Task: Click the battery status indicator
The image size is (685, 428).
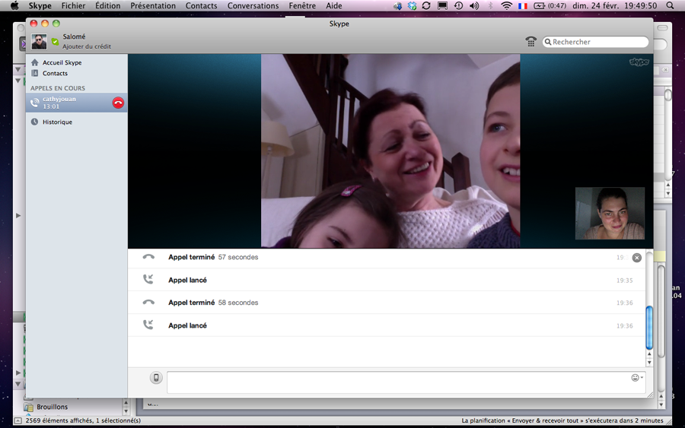Action: pyautogui.click(x=550, y=5)
